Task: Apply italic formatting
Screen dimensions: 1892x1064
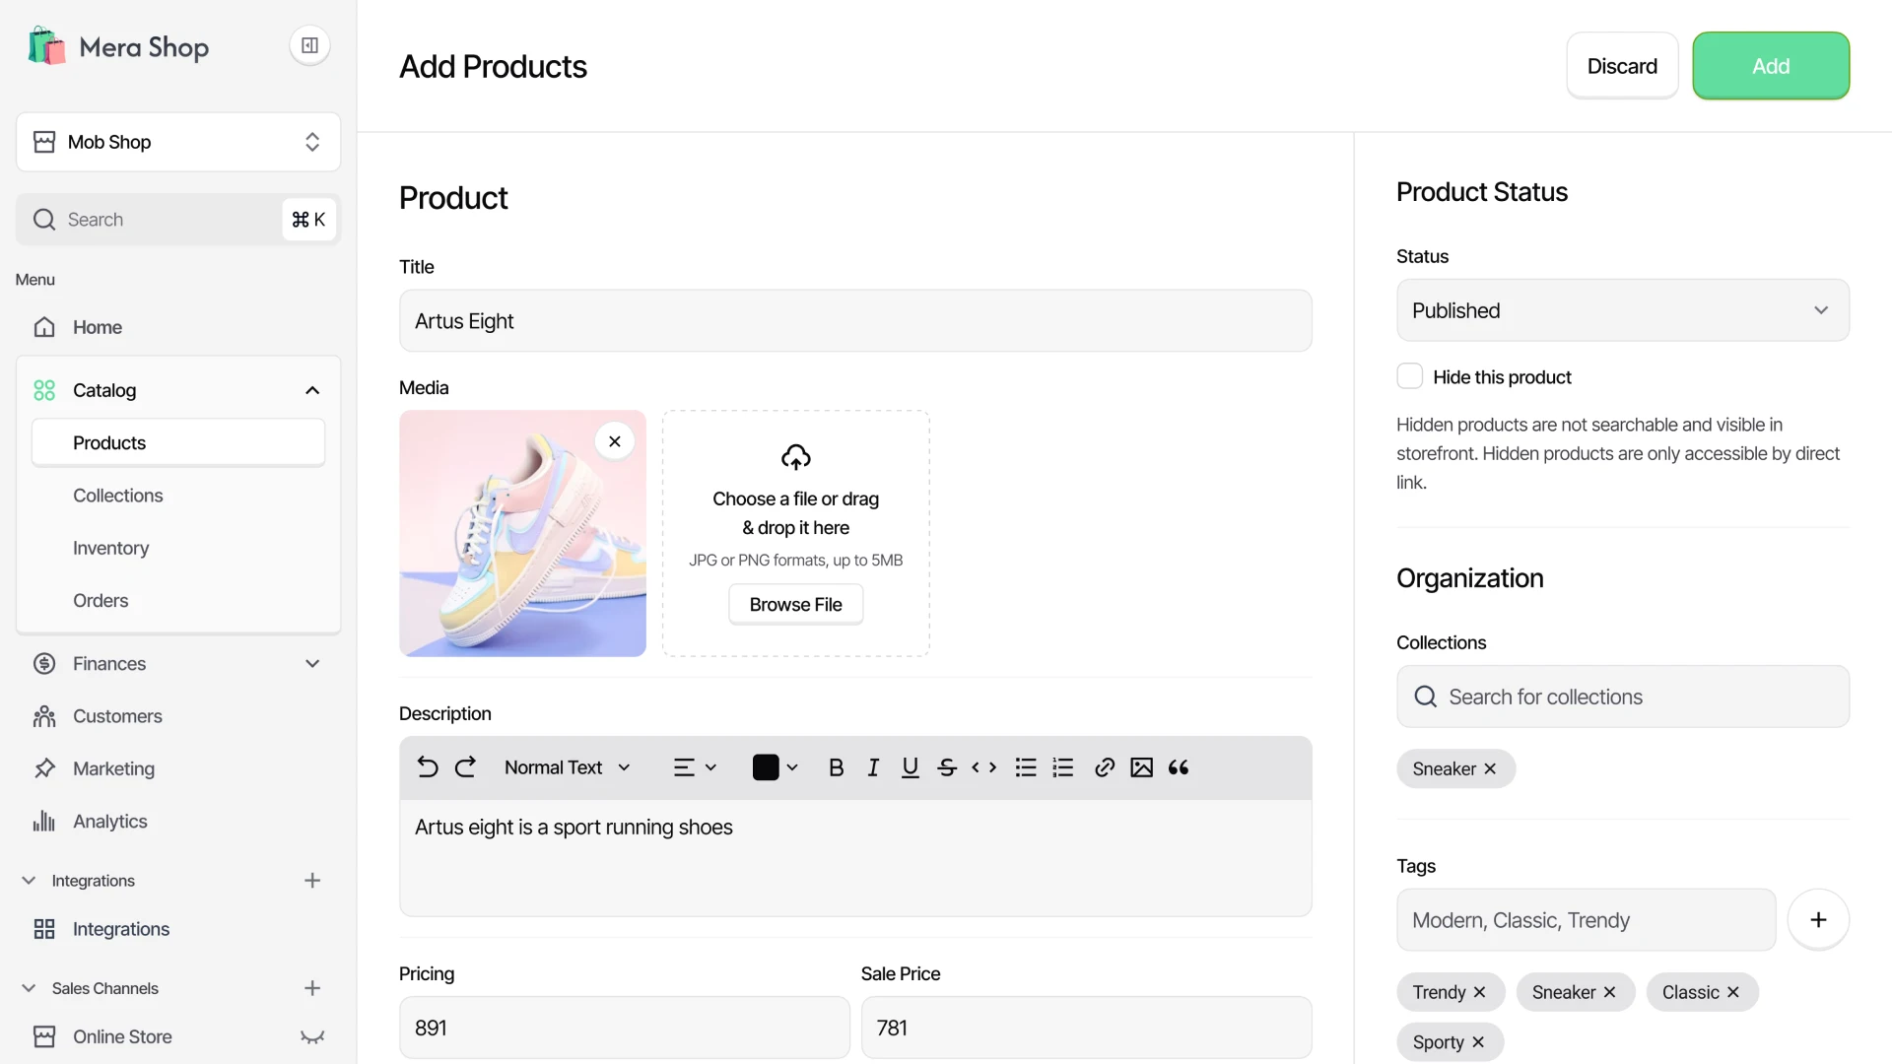Action: click(x=872, y=766)
